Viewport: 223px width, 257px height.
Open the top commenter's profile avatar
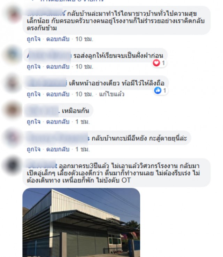coord(14,14)
